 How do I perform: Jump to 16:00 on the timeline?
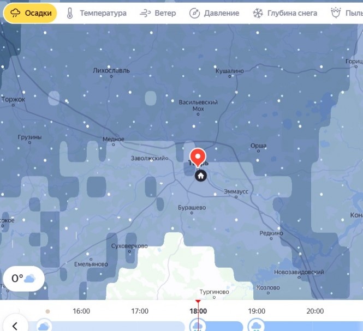tap(81, 311)
